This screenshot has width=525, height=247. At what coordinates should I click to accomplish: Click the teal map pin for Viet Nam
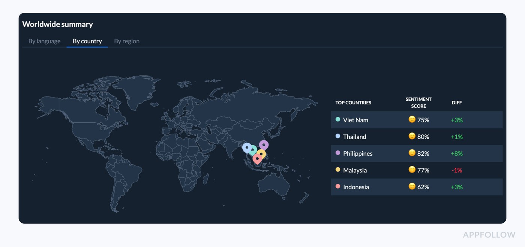pos(252,150)
